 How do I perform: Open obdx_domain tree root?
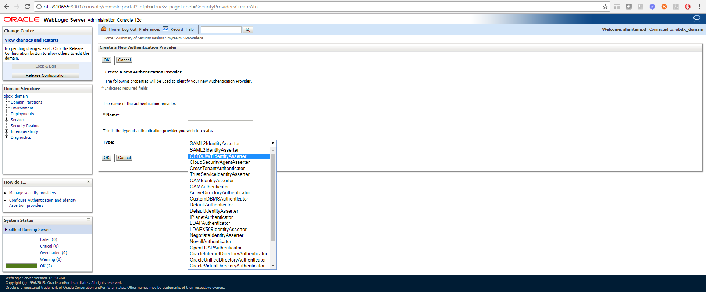pos(16,96)
